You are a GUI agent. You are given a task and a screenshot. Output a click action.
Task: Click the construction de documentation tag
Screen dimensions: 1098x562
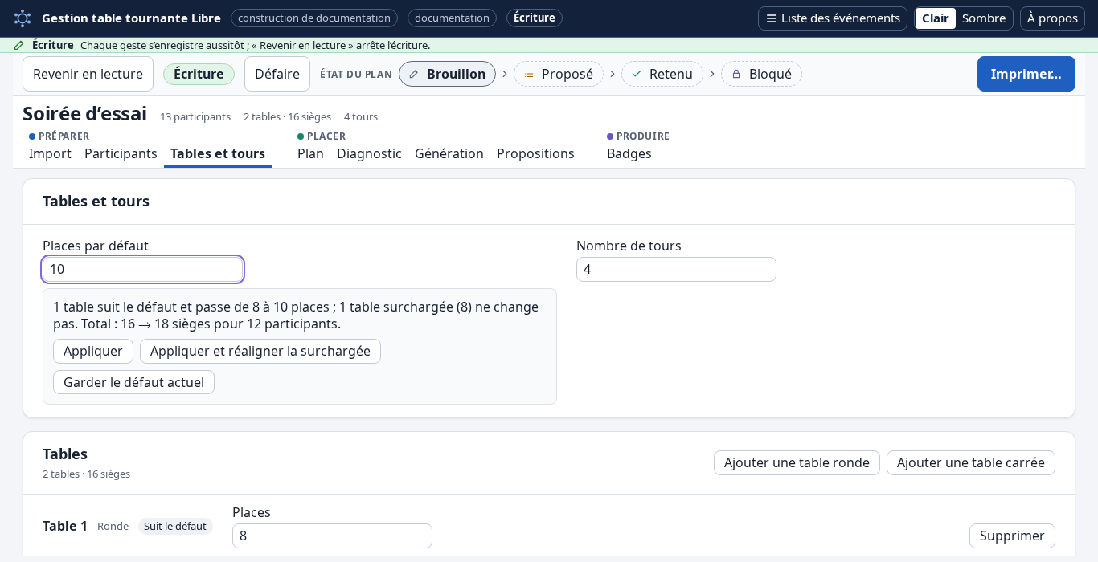314,18
